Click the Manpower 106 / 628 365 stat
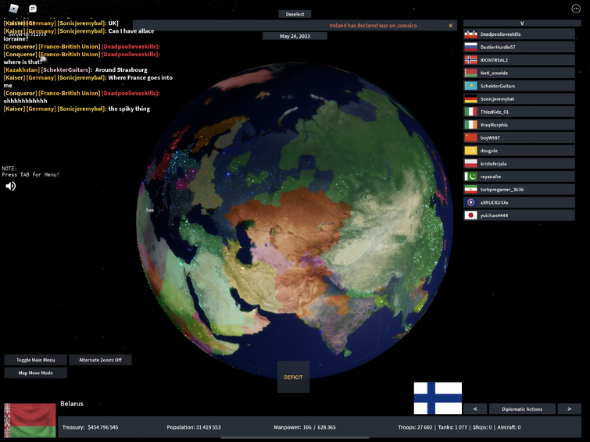Image resolution: width=590 pixels, height=442 pixels. pos(305,427)
